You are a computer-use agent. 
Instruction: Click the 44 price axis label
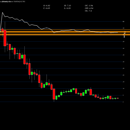point(123,48)
